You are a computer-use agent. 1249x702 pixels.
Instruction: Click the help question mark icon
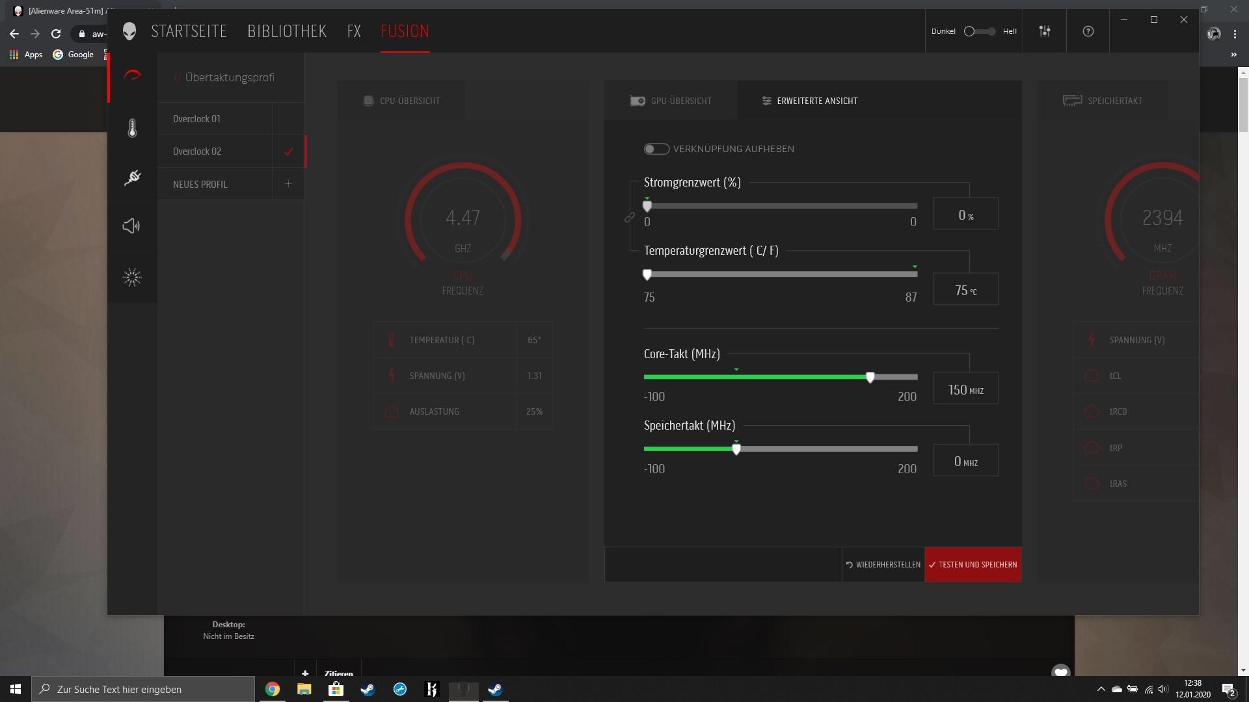pos(1088,31)
